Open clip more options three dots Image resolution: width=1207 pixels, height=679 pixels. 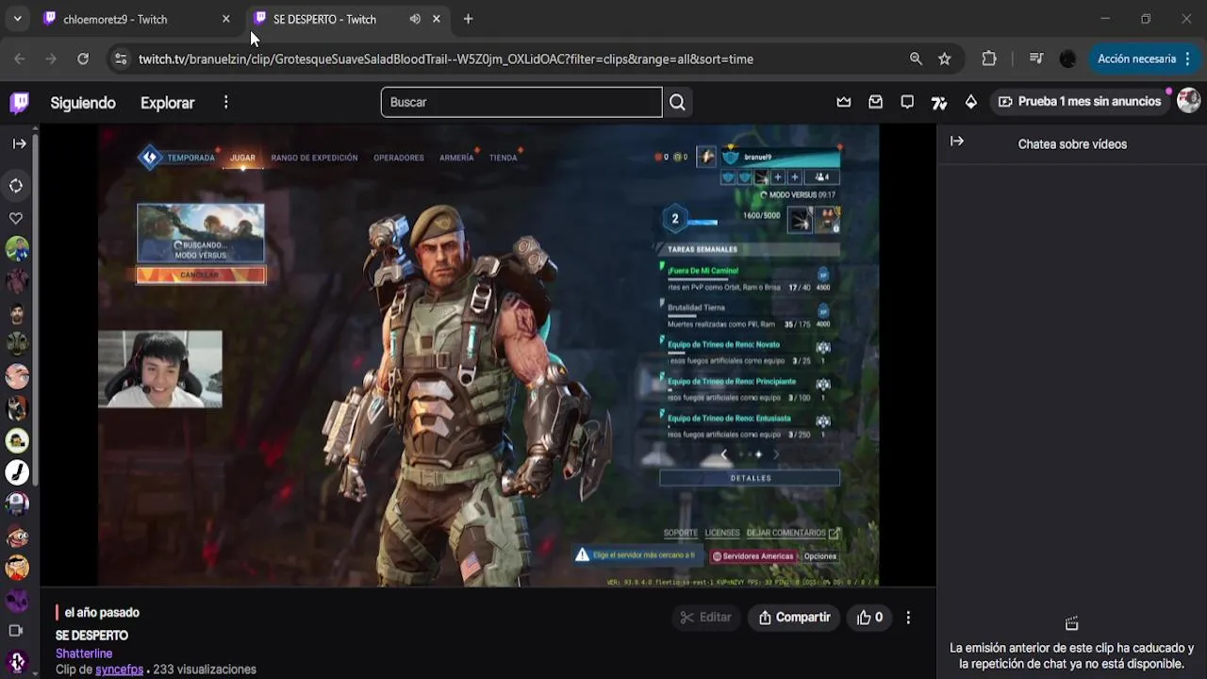(x=908, y=618)
